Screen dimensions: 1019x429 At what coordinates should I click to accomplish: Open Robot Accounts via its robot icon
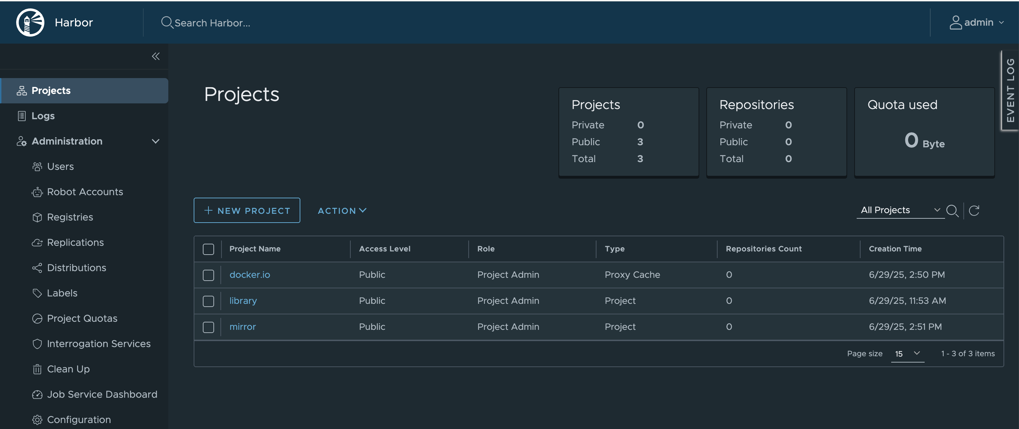(x=37, y=192)
